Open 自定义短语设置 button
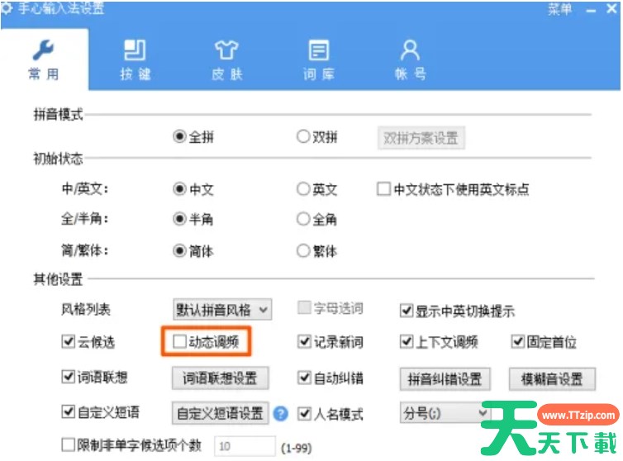 [x=220, y=413]
